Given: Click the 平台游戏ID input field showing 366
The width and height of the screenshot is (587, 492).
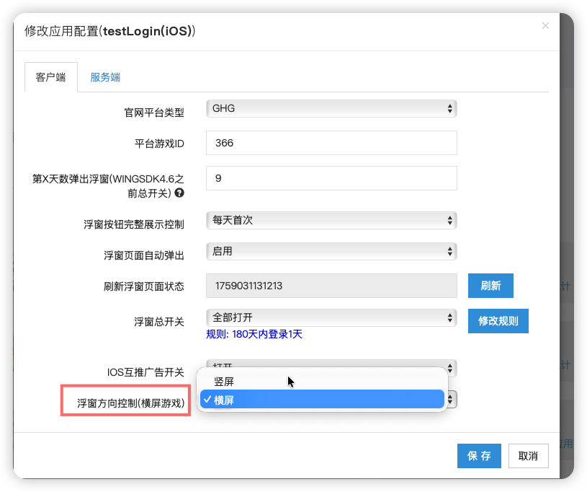Looking at the screenshot, I should [x=331, y=143].
